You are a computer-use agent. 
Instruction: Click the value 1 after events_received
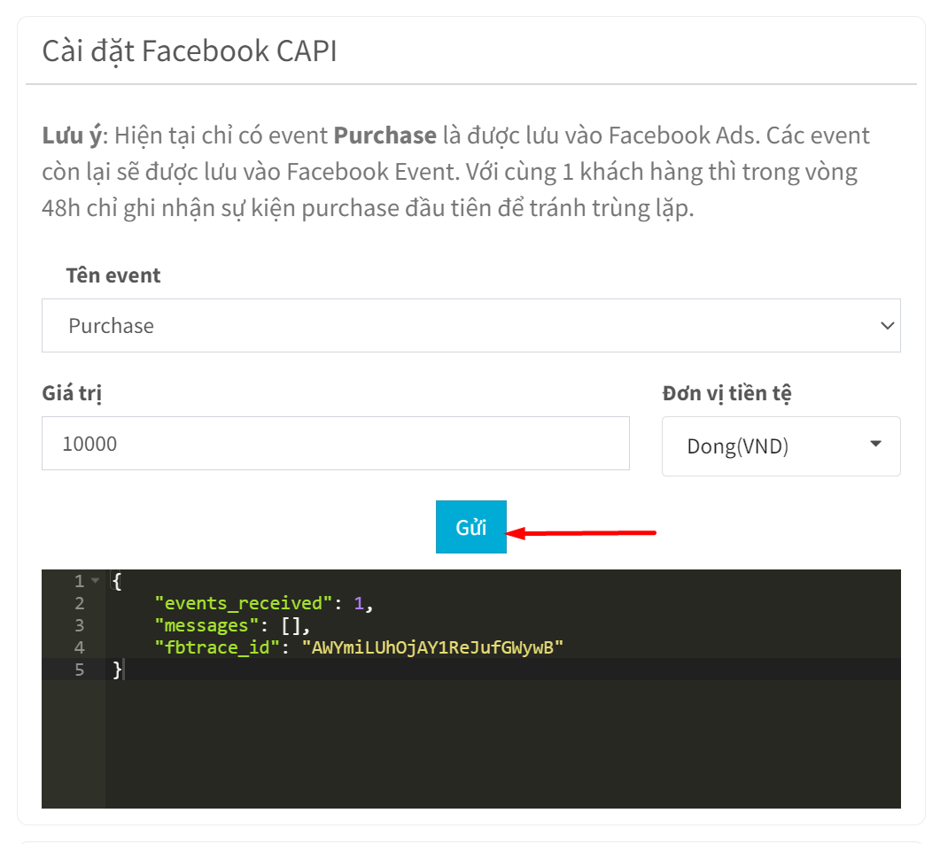359,603
